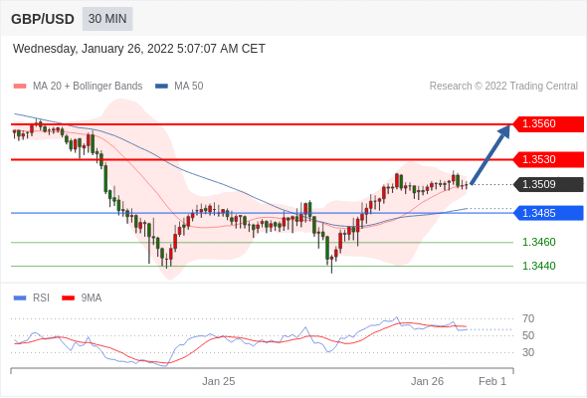
Task: Click the GBP/USD pair title
Action: 43,19
